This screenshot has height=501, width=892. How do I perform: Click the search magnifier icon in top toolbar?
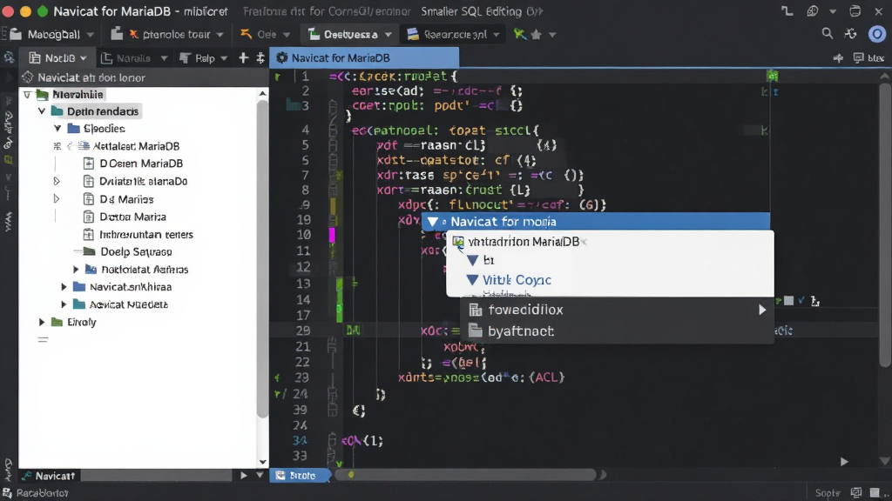tap(828, 34)
